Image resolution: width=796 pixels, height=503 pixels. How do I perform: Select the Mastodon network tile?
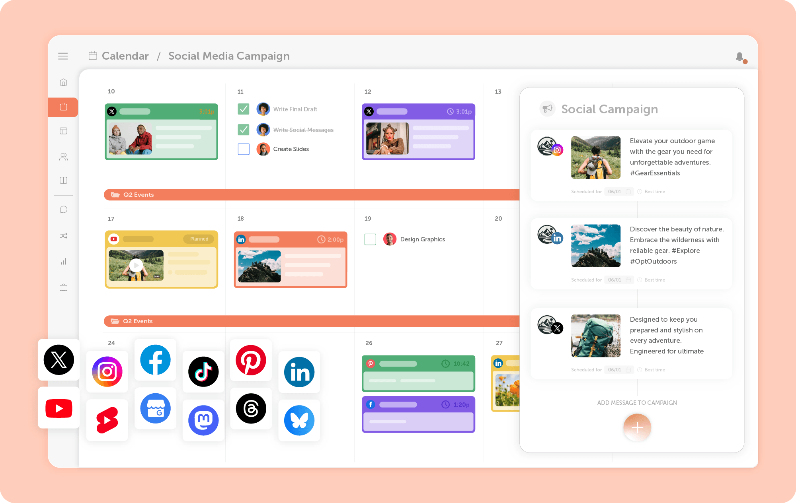click(203, 420)
